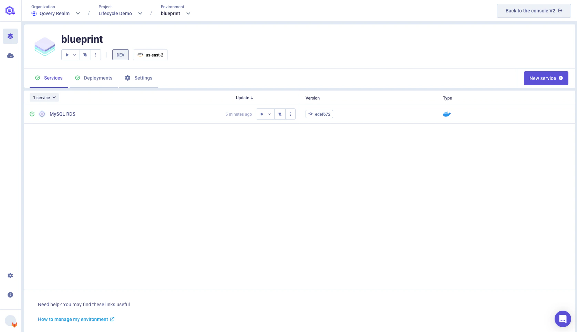Click Back to the console V2 button
This screenshot has height=332, width=577.
534,11
